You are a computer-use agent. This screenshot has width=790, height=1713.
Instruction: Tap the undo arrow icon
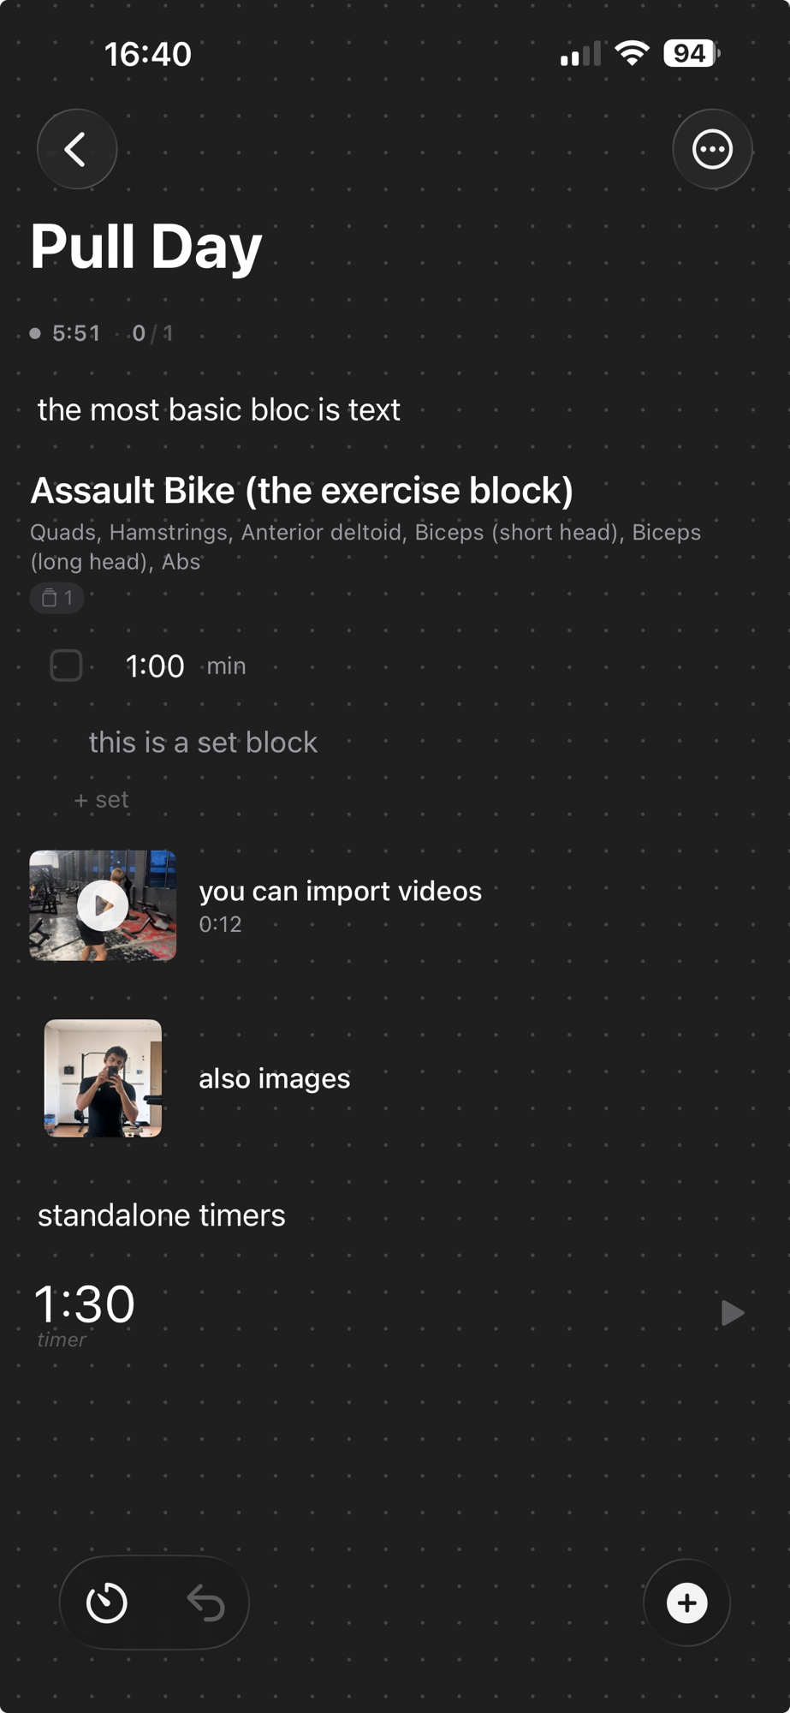205,1603
